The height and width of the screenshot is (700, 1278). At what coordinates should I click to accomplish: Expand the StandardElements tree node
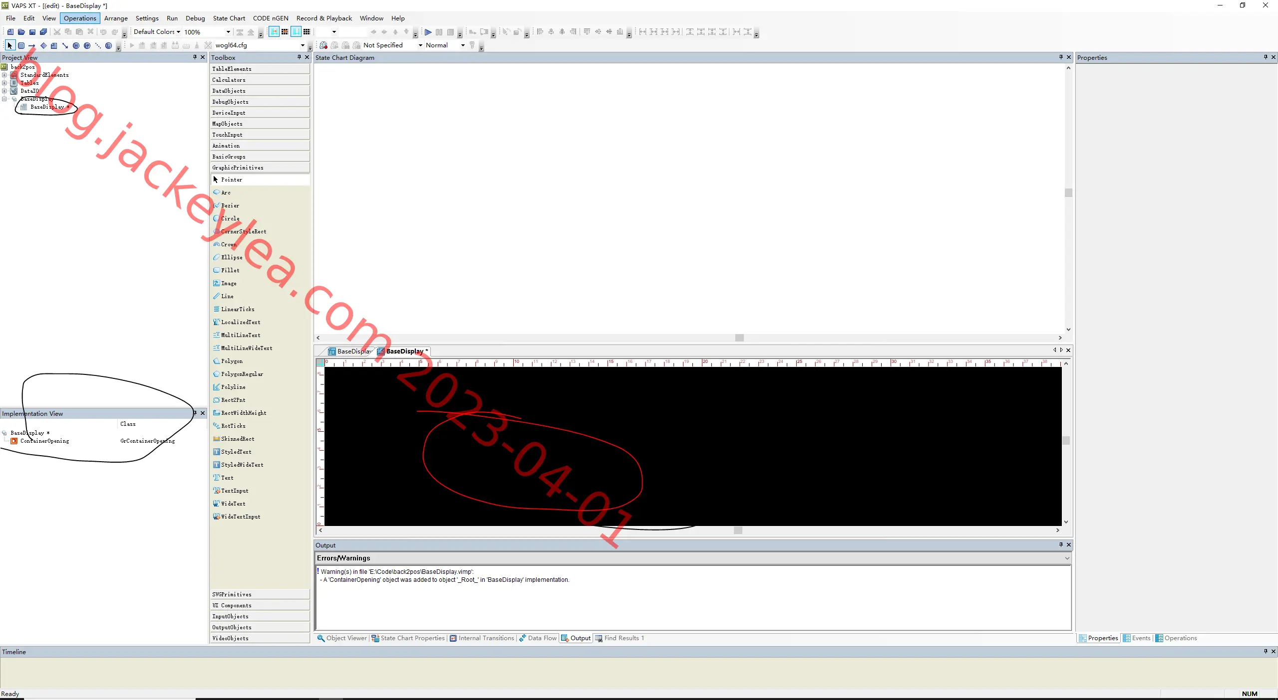4,75
